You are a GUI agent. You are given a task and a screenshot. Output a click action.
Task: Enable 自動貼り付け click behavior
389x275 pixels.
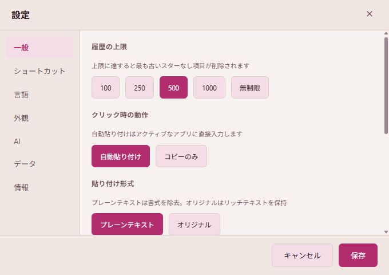[121, 156]
